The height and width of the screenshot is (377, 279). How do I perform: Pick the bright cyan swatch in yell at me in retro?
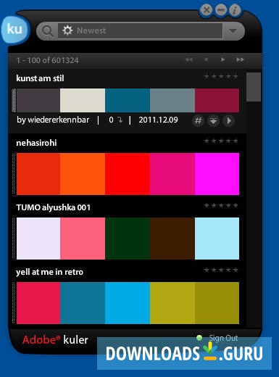(x=128, y=303)
